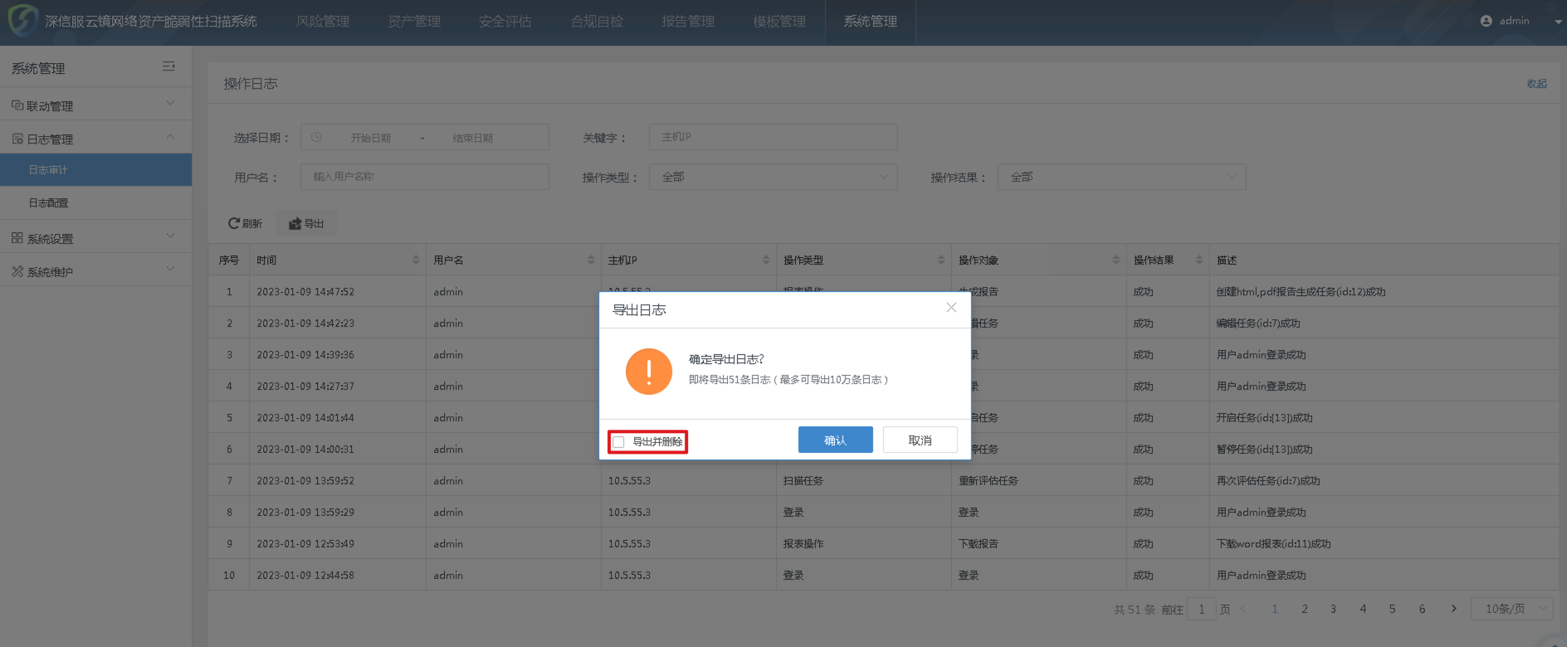
Task: Select 日志配置 in the sidebar
Action: tap(95, 202)
